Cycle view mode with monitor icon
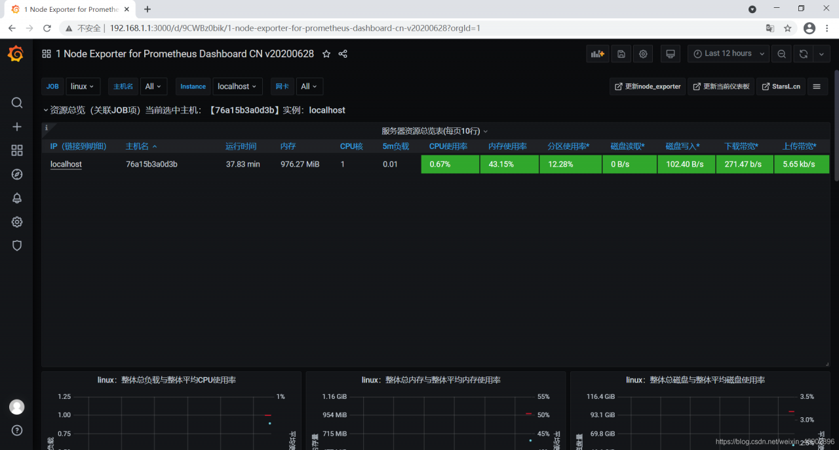 (670, 54)
